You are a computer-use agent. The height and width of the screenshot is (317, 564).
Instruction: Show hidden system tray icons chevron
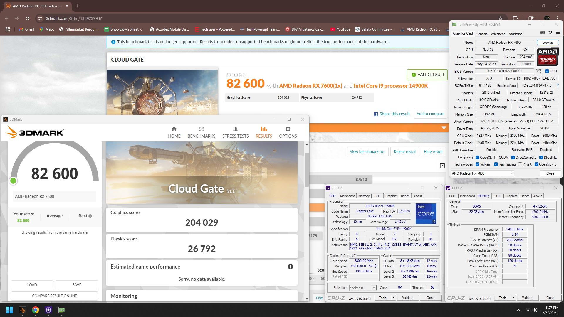coord(518,310)
